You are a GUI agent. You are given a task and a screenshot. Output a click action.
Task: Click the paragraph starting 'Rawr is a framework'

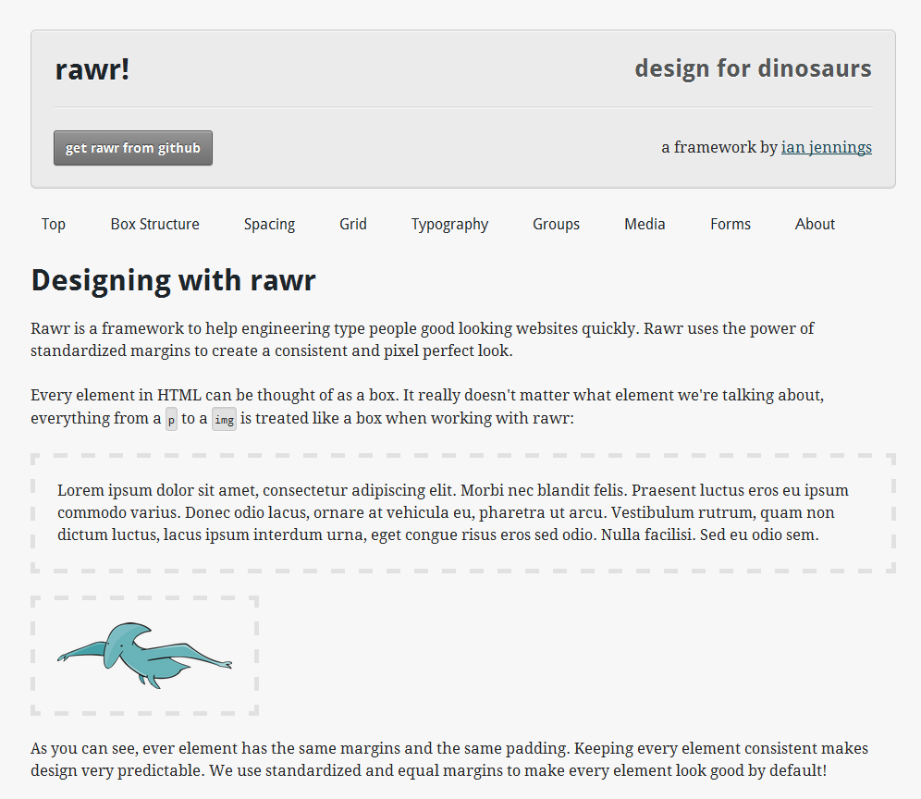pyautogui.click(x=422, y=339)
